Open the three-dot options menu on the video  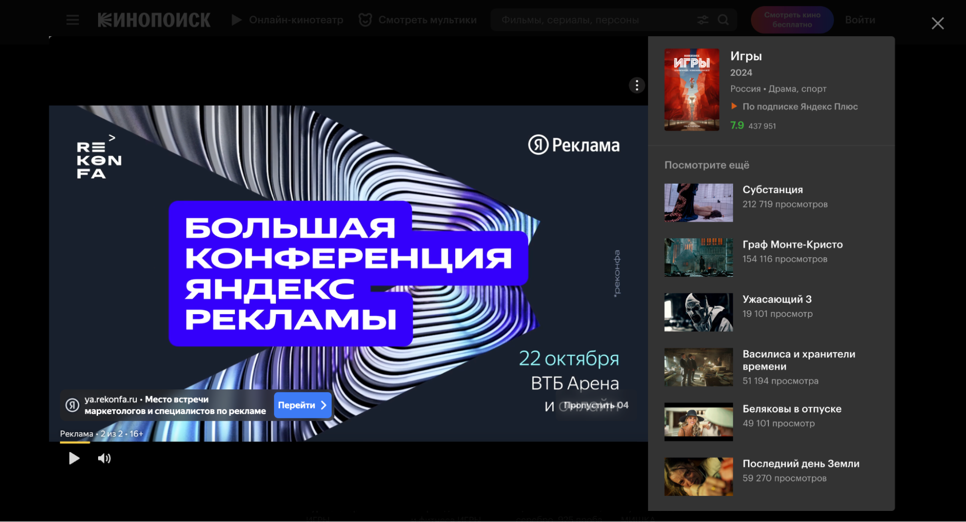(636, 85)
